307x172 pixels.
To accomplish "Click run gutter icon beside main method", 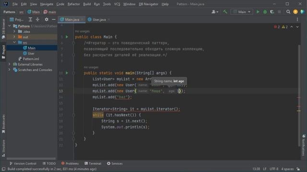I will point(67,73).
